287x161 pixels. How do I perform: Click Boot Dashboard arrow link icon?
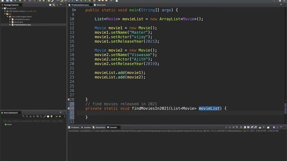tap(57, 116)
